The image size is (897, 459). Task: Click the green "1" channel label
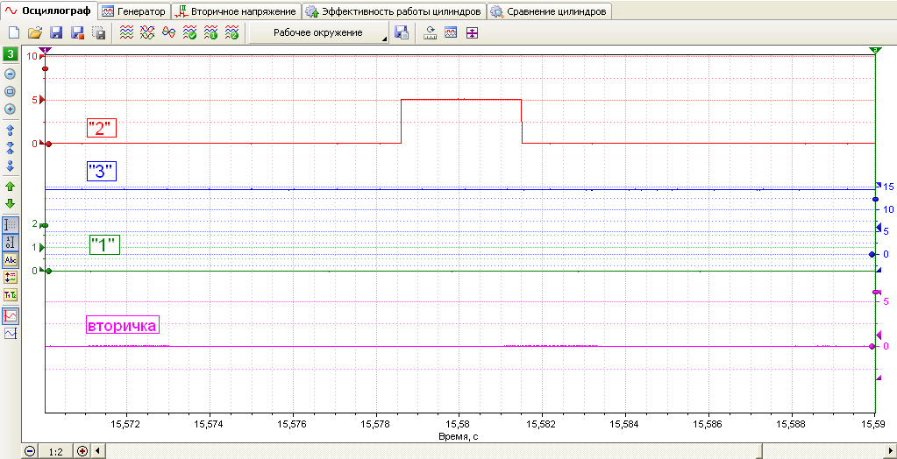click(x=104, y=245)
